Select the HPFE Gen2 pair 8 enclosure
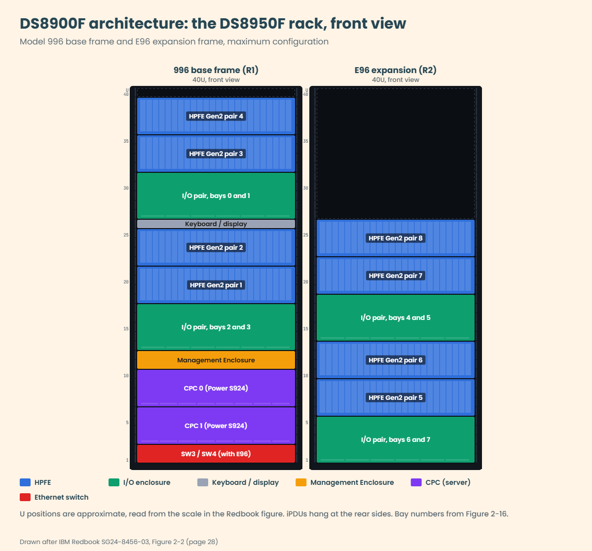 396,238
